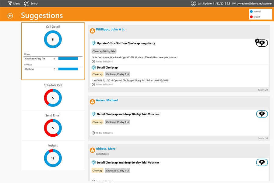Click the Call Detail donut chart
The image size is (274, 183).
(53, 39)
